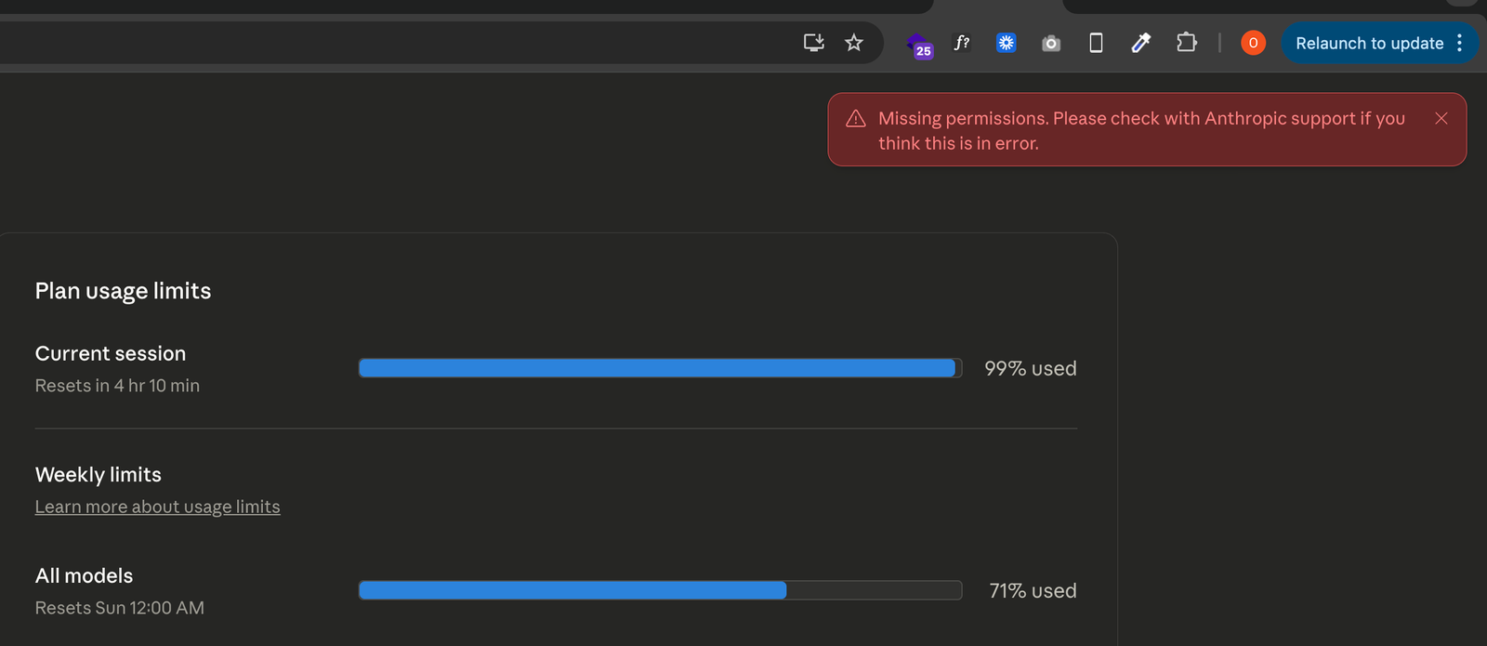Image resolution: width=1487 pixels, height=646 pixels.
Task: Open the mobile device view extension
Action: point(1096,43)
